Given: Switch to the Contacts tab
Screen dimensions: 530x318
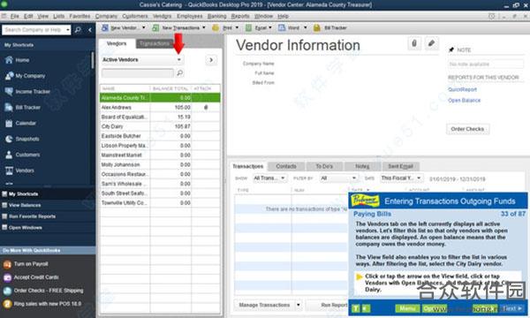Looking at the screenshot, I should (x=286, y=166).
